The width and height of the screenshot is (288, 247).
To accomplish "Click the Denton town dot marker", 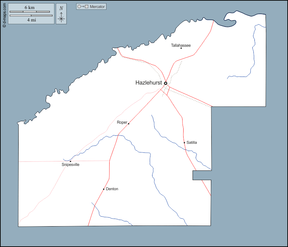I will [104, 189].
